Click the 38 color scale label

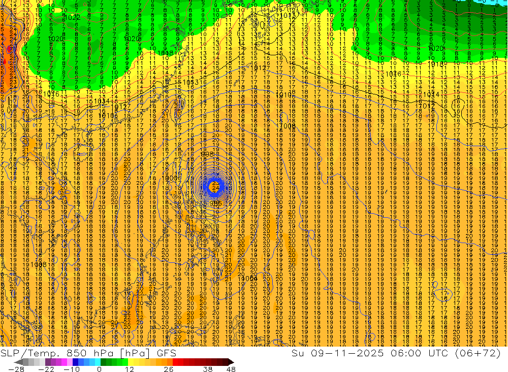click(208, 369)
